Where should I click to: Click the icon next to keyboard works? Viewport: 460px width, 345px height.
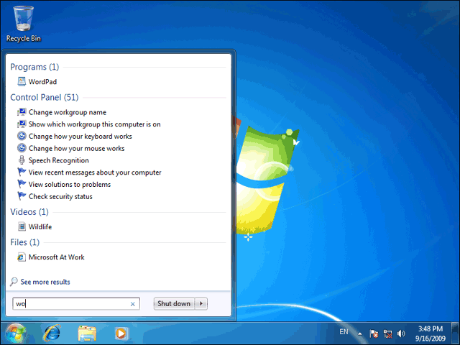tap(22, 136)
